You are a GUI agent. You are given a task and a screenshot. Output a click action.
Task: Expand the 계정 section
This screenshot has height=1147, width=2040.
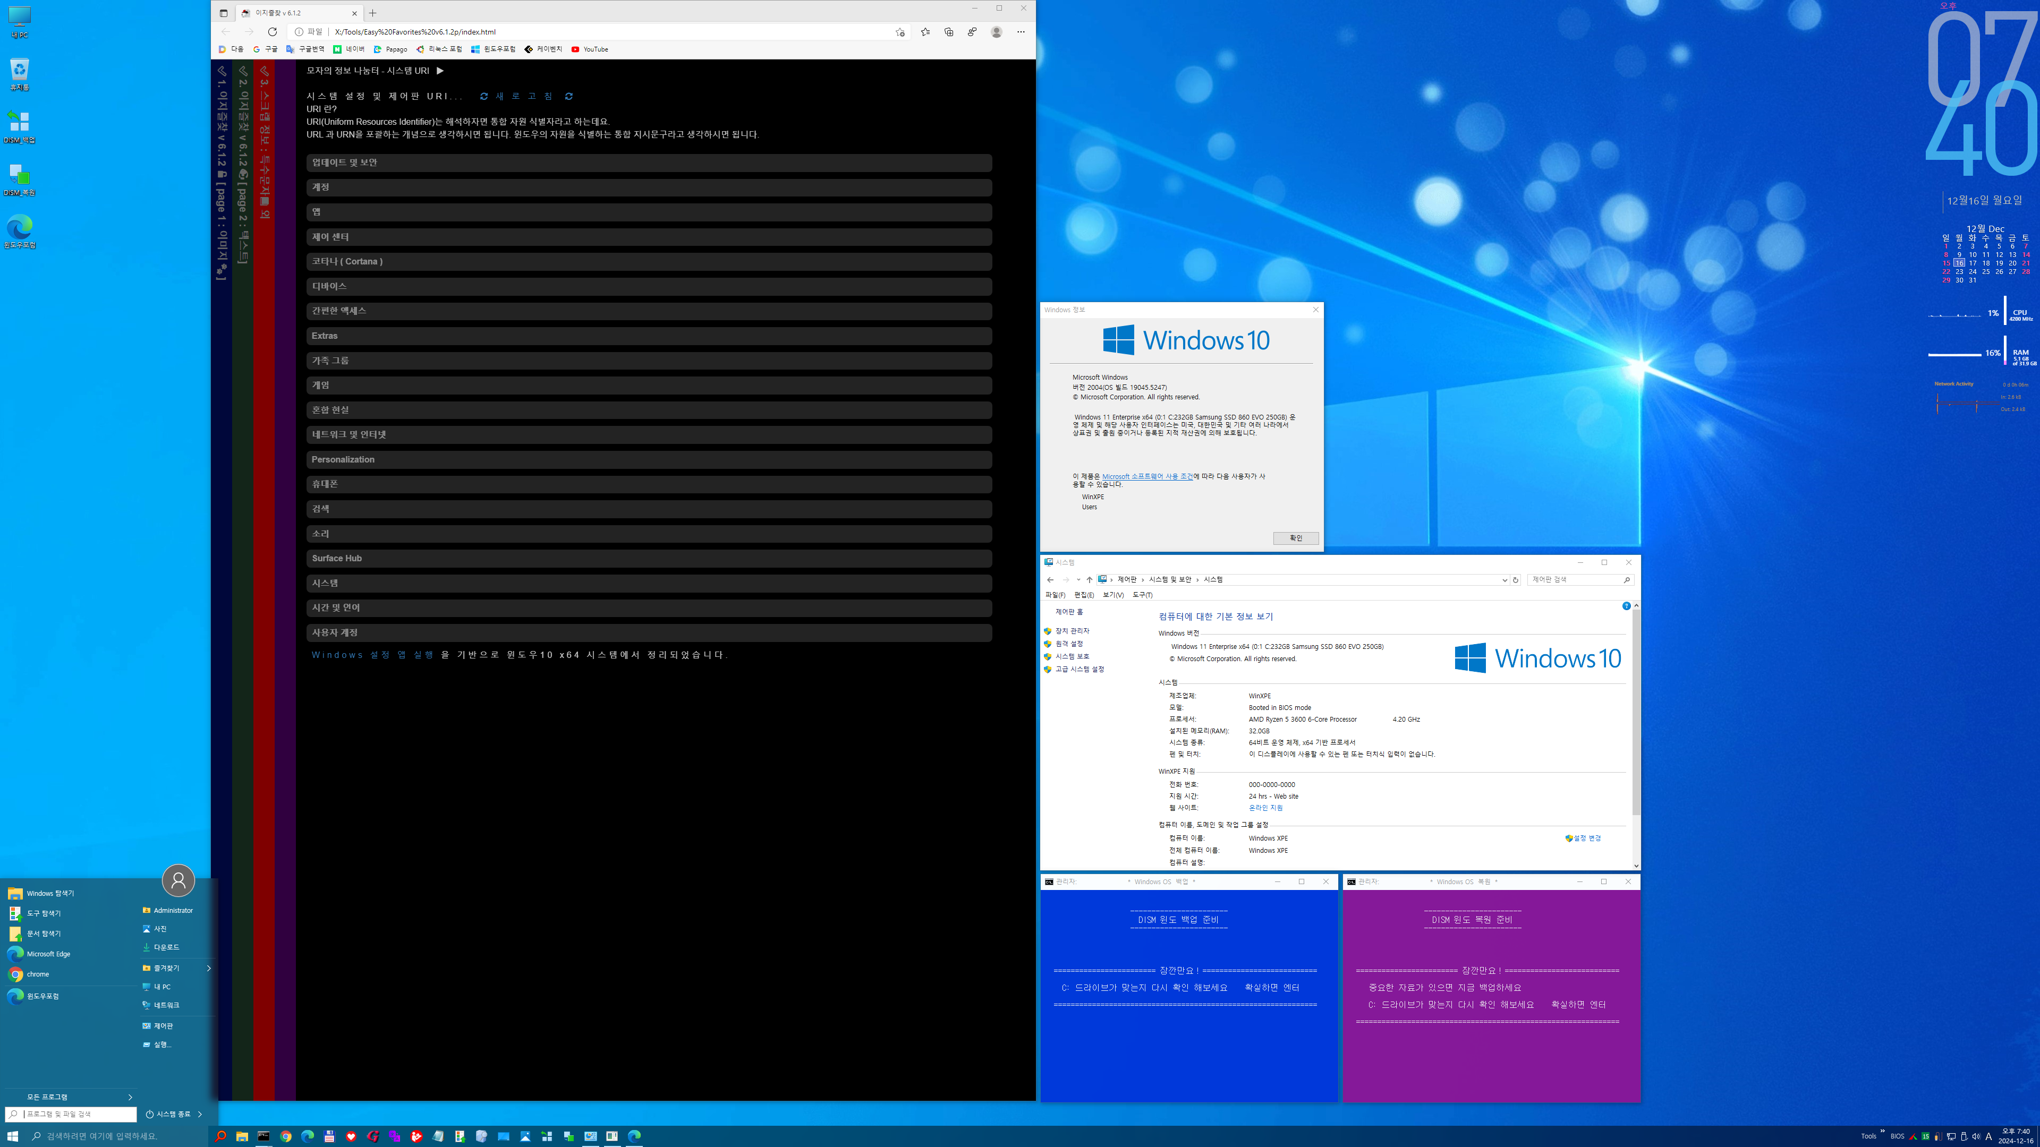649,187
